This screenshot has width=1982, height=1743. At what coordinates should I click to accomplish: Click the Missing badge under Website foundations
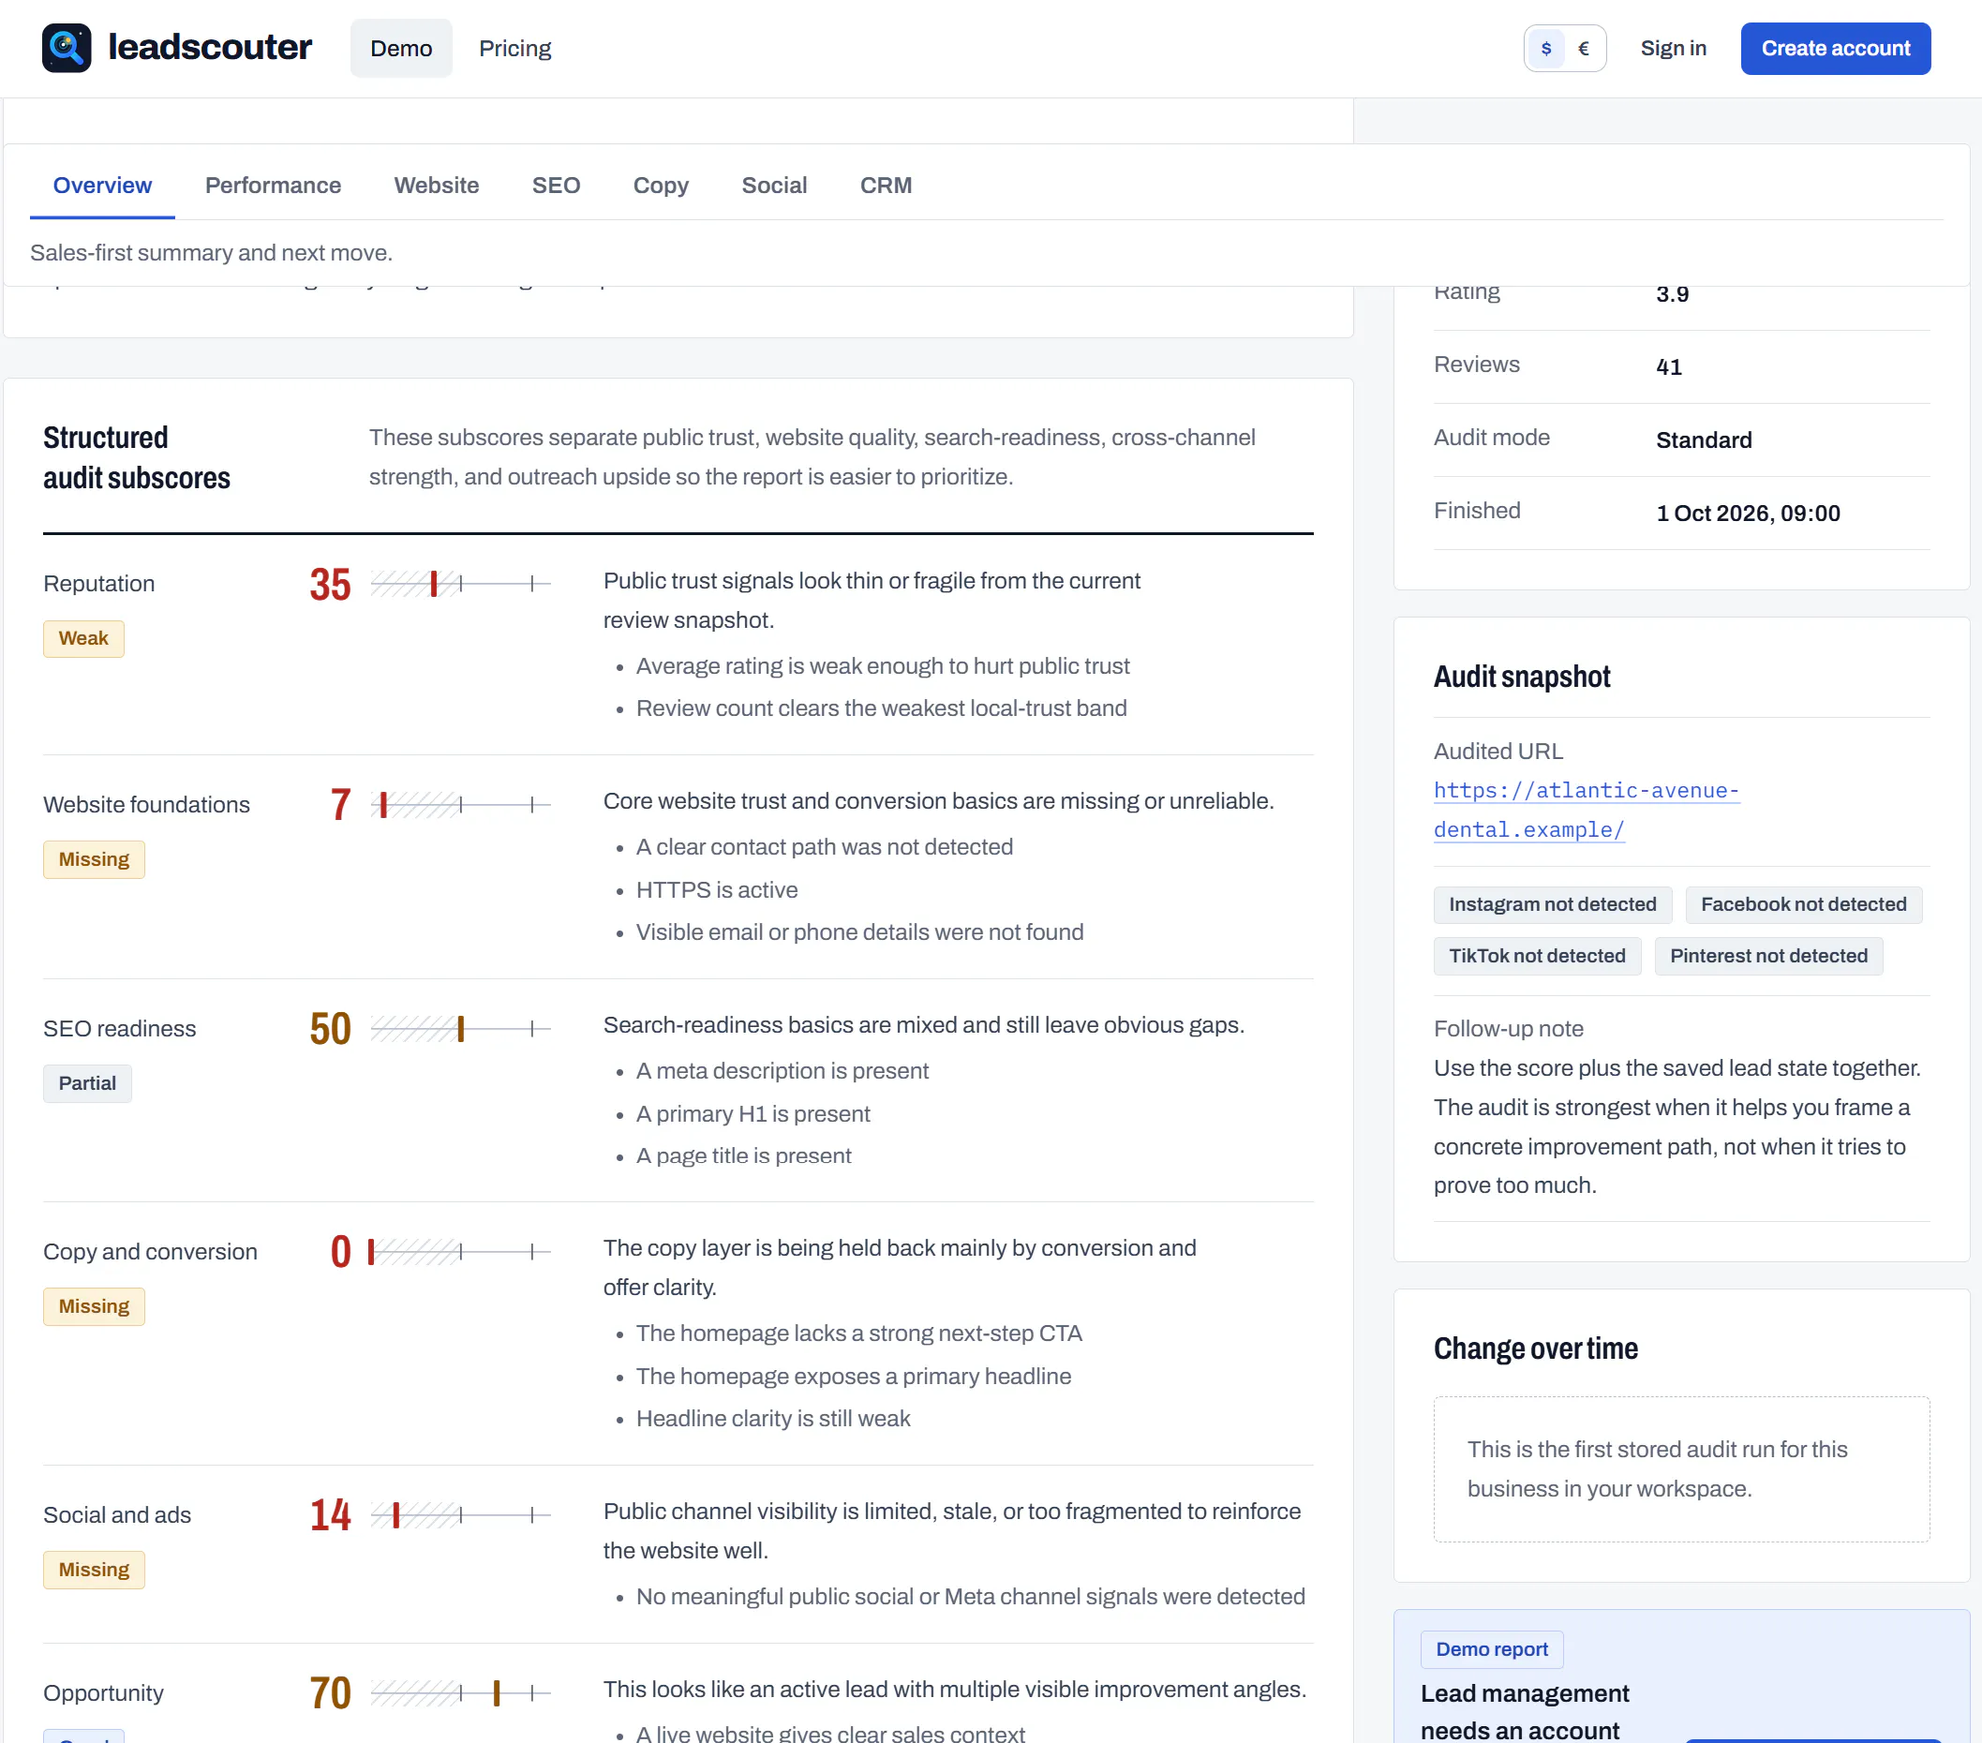94,860
